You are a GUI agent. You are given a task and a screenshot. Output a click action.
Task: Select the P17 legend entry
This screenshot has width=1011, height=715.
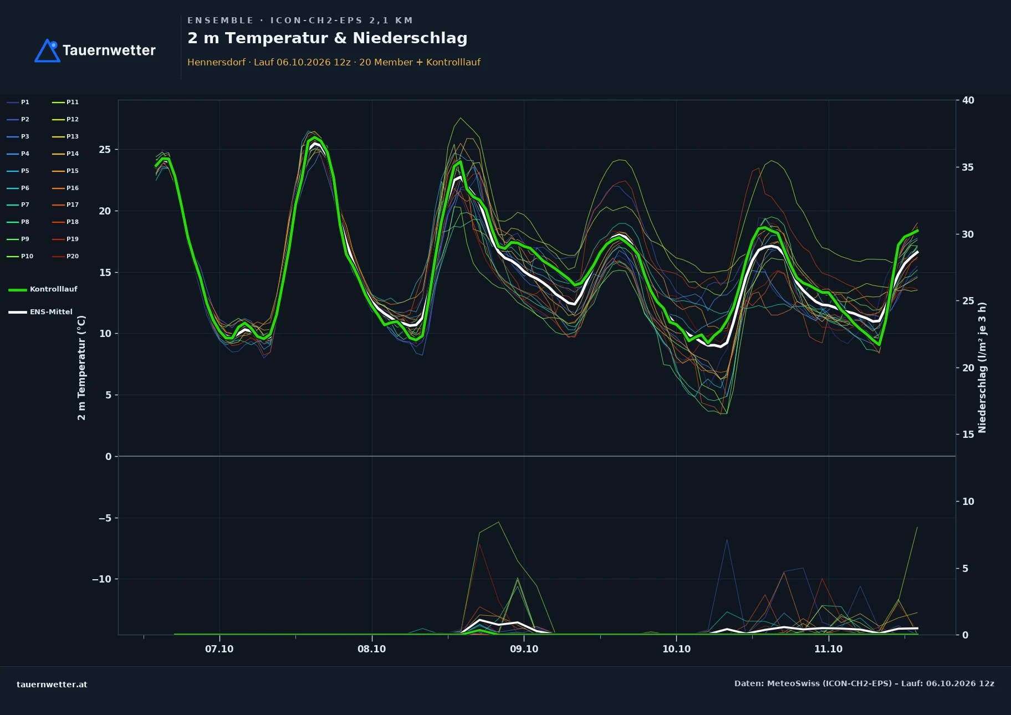(x=65, y=205)
